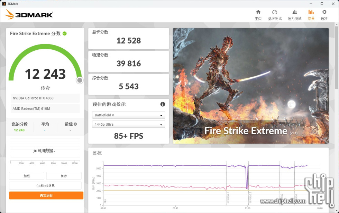Click the 保存 save button
The height and width of the screenshot is (213, 339).
pyautogui.click(x=64, y=176)
